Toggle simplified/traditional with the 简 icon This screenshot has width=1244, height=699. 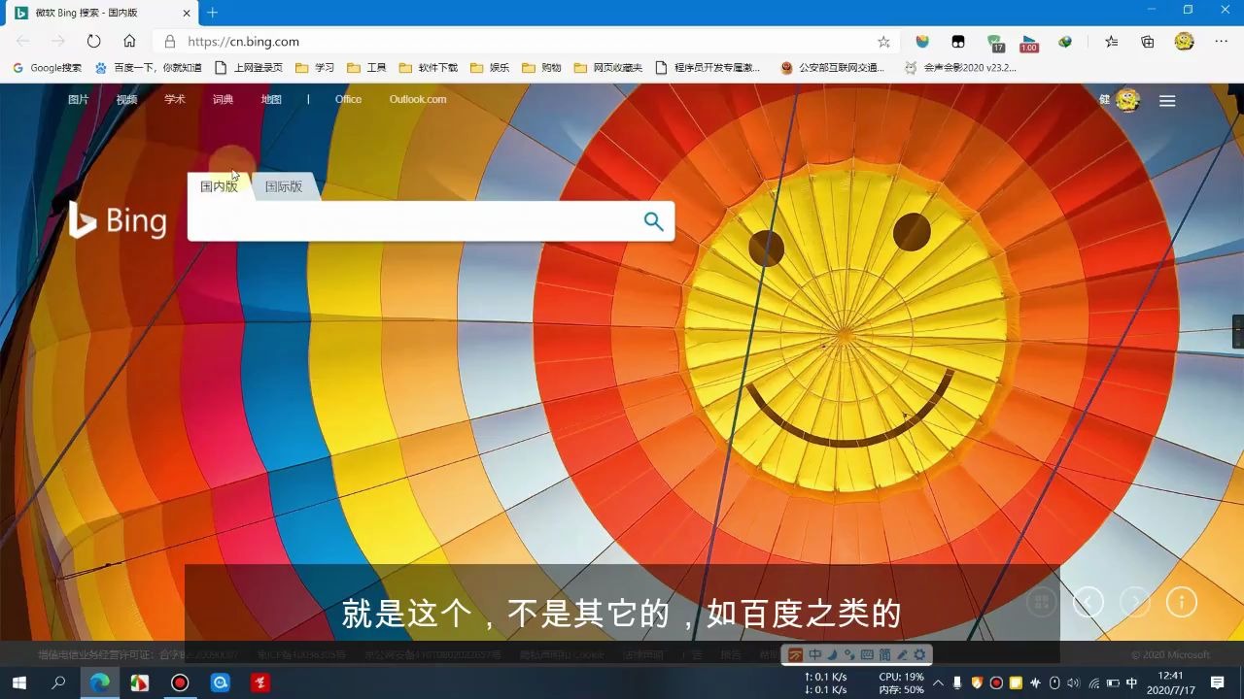884,654
